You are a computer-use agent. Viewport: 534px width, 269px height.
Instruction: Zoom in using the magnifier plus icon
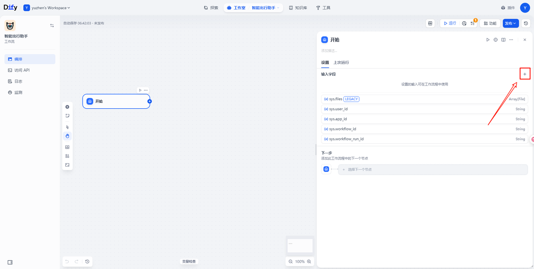pyautogui.click(x=309, y=262)
